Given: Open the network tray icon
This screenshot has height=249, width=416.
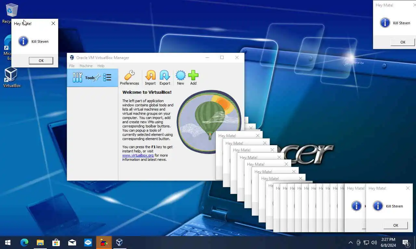Looking at the screenshot, I should pos(366,242).
